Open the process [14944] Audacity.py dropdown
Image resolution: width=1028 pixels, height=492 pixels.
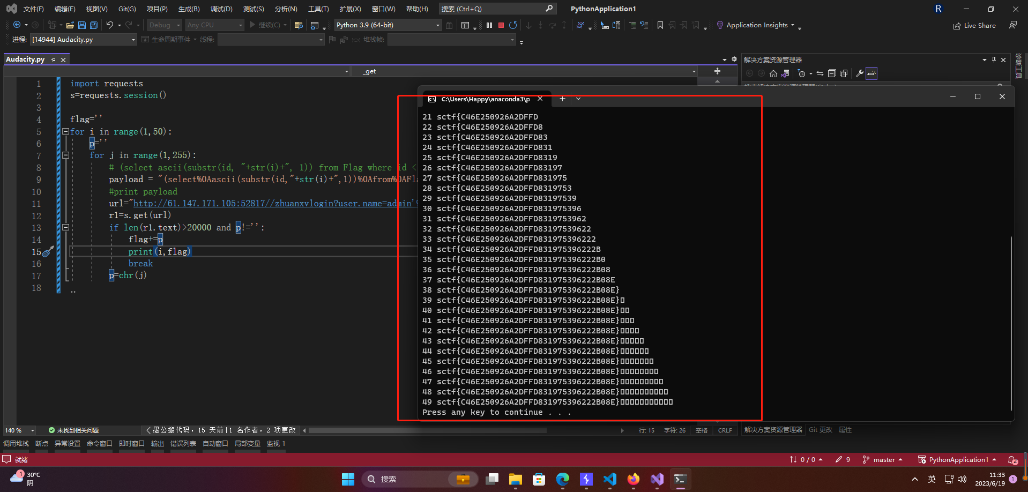83,40
